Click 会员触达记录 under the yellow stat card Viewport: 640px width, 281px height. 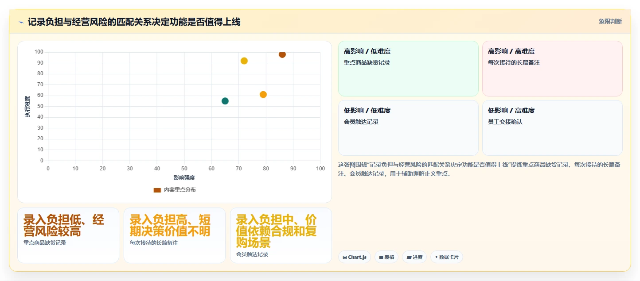[x=252, y=254]
